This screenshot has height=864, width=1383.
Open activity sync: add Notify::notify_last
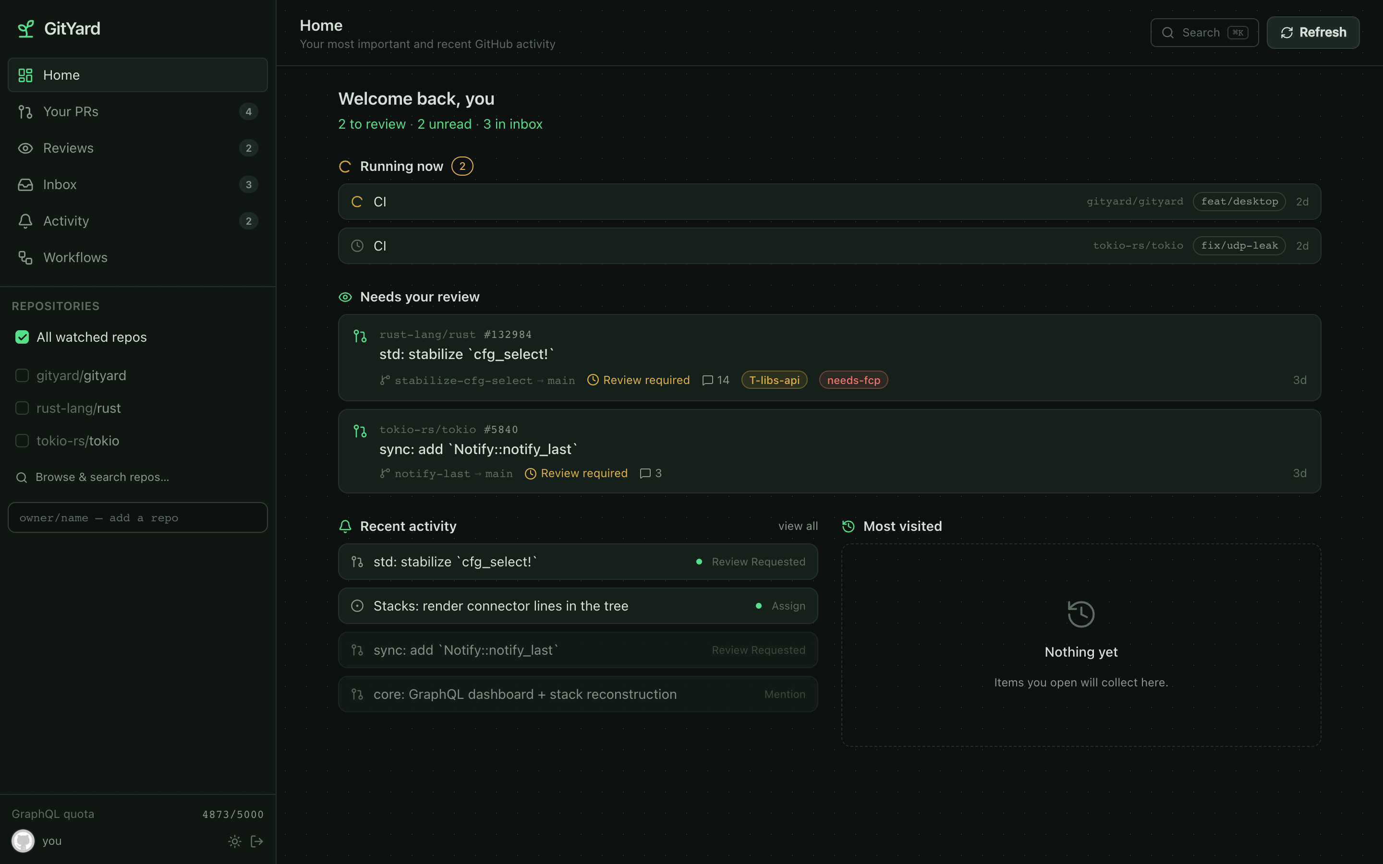[578, 650]
